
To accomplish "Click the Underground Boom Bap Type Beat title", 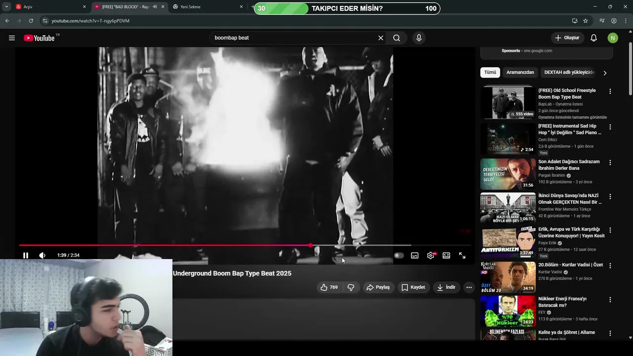I will pyautogui.click(x=232, y=273).
